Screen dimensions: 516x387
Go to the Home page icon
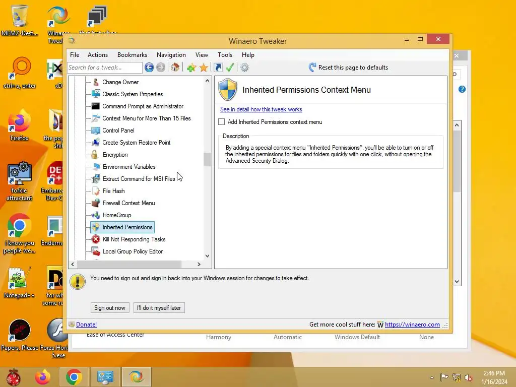click(x=175, y=67)
